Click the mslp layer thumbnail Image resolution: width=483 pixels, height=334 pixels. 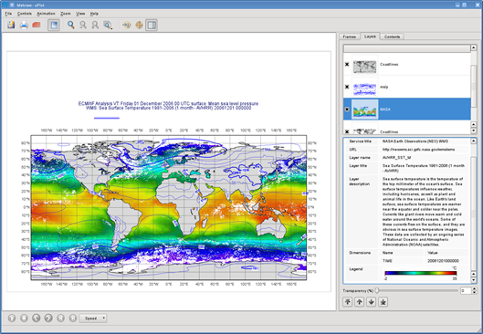click(364, 87)
